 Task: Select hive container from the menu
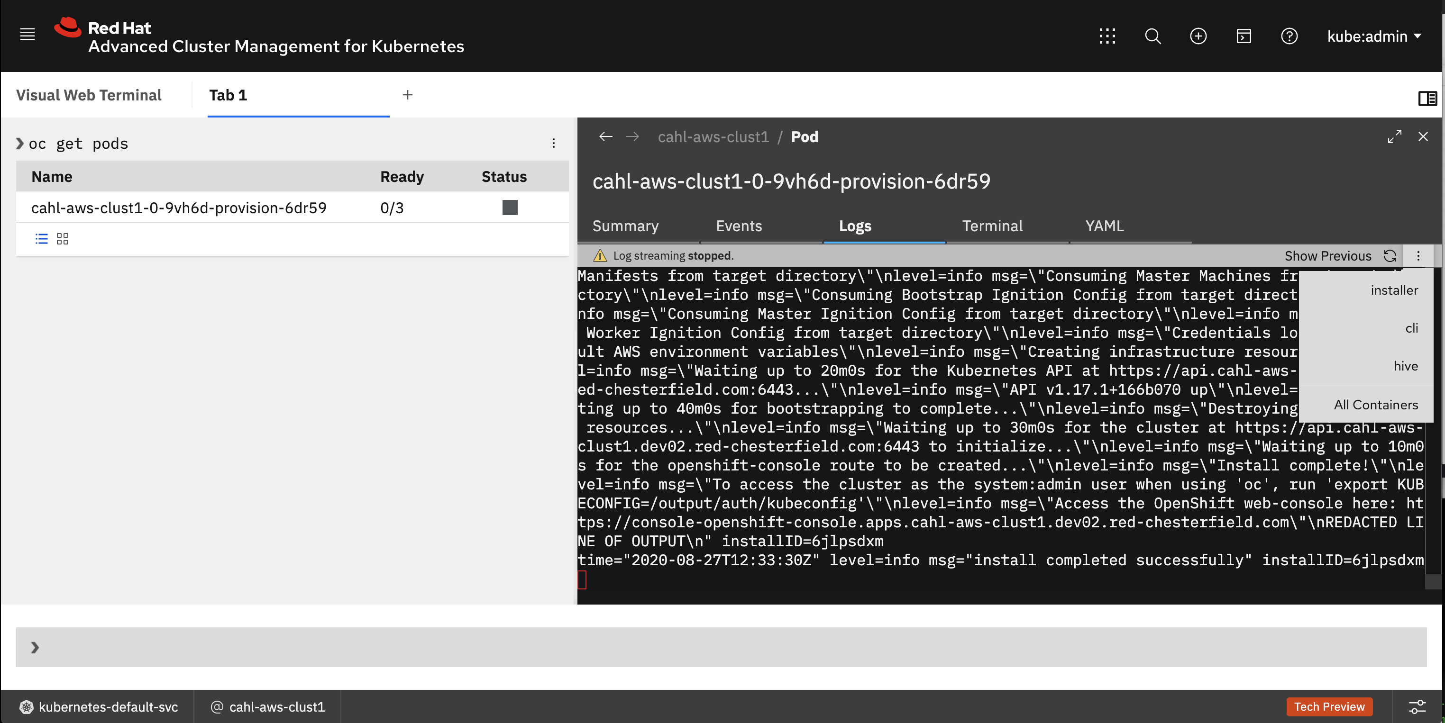point(1405,365)
